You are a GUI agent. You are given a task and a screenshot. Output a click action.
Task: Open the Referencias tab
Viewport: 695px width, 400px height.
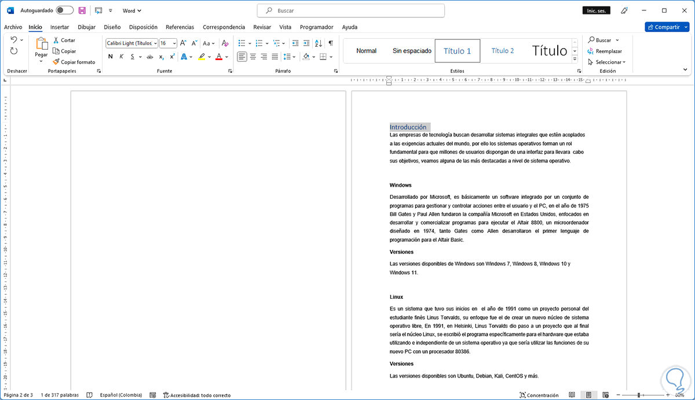(x=180, y=27)
